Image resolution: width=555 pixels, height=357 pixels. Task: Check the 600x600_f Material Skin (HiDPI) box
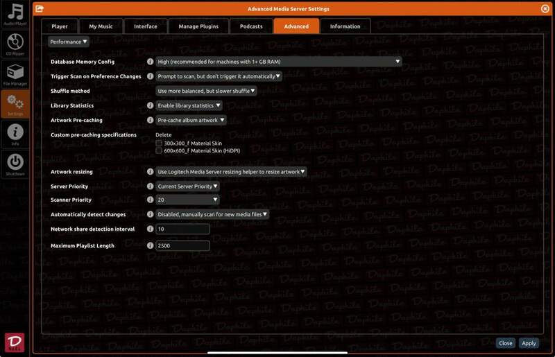coord(159,150)
